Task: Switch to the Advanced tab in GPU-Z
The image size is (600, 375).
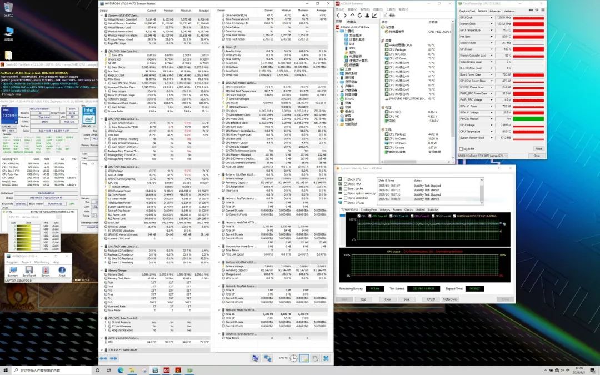Action: (x=494, y=11)
